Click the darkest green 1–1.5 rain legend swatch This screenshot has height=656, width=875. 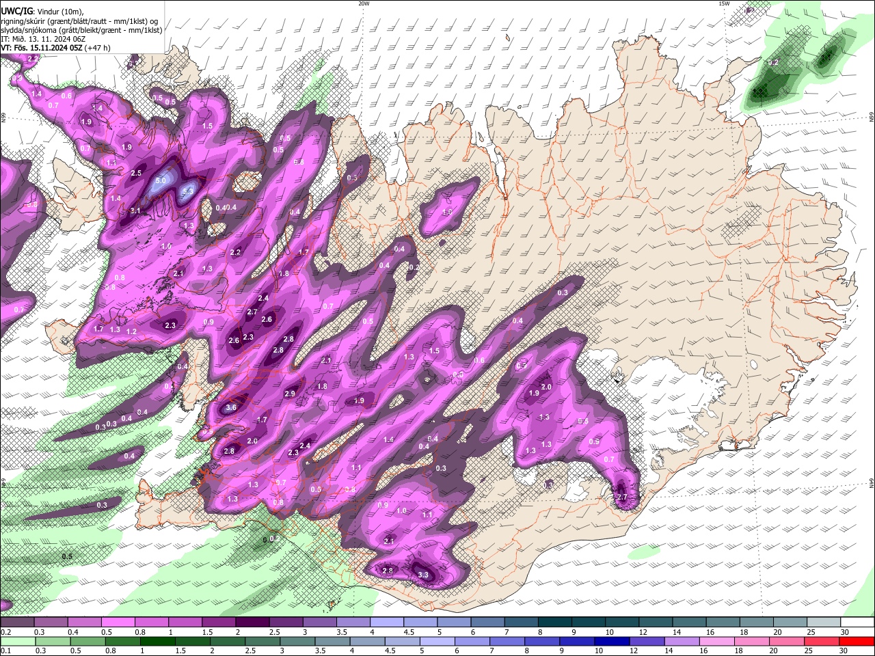point(159,641)
